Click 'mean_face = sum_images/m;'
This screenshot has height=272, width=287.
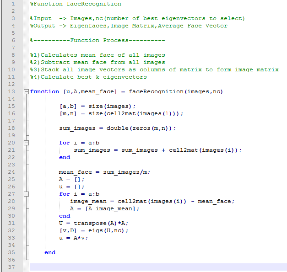[x=104, y=172]
